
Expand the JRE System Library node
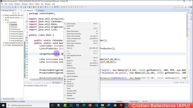tap(4, 18)
